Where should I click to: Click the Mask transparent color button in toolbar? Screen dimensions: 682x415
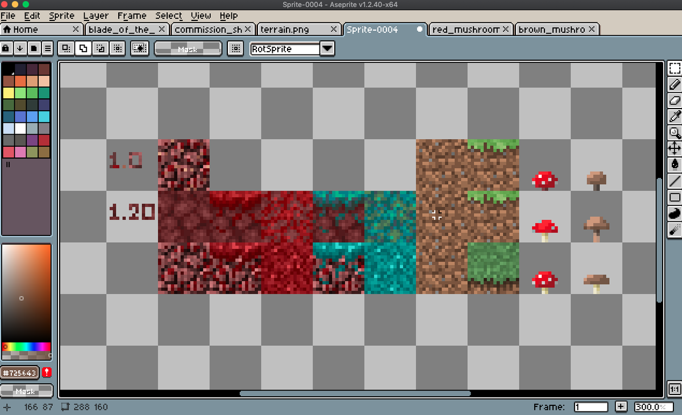[x=188, y=49]
